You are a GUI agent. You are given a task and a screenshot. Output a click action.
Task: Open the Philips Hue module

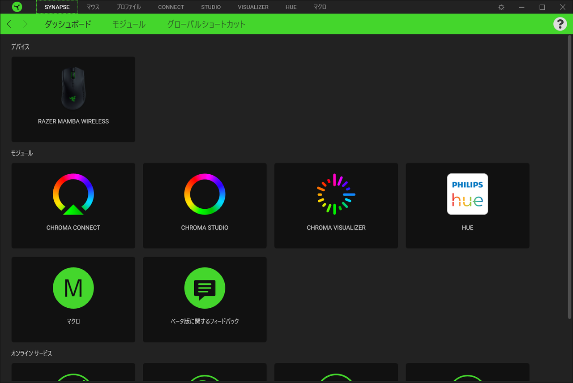(467, 206)
